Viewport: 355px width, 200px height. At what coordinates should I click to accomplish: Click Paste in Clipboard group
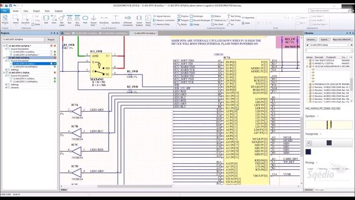(36, 24)
